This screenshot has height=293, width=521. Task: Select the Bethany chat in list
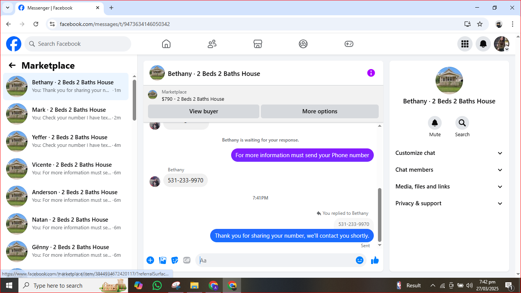coord(66,86)
